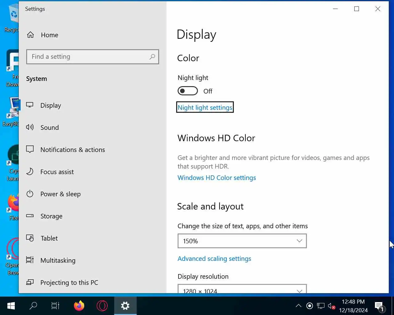Open Multitasking settings
Screen dimensions: 394x315
point(93,261)
